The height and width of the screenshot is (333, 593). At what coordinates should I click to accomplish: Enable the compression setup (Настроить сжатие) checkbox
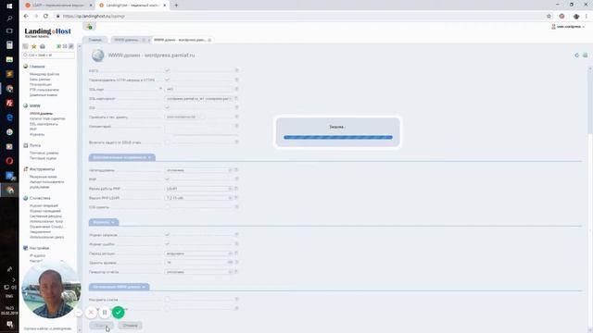click(167, 299)
